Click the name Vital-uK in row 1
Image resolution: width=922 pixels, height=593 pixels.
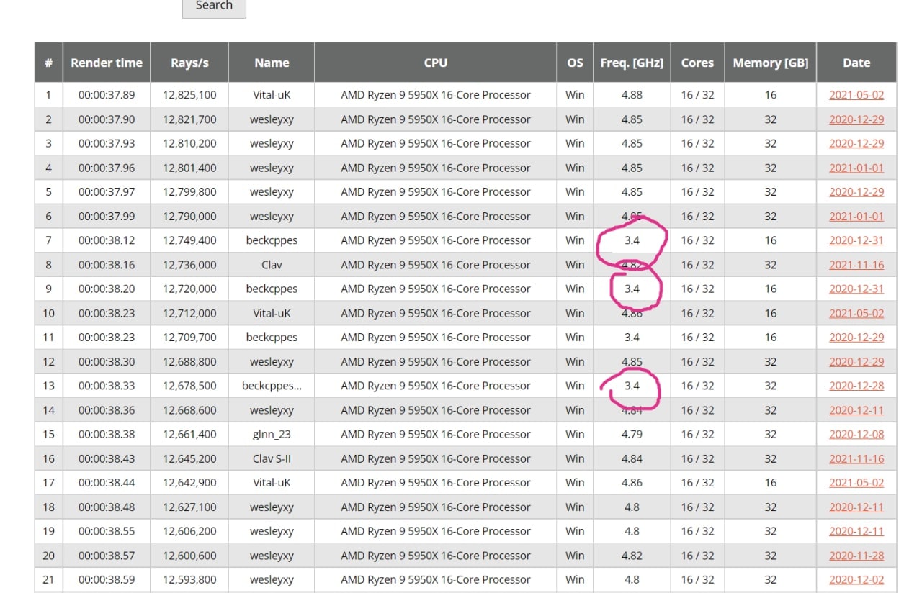(x=272, y=95)
